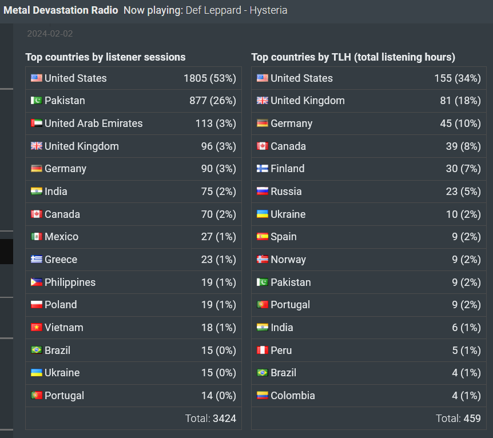The image size is (493, 438).
Task: Click Top countries by TLH heading
Action: point(353,57)
